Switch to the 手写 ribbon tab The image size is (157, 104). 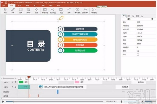point(19,6)
